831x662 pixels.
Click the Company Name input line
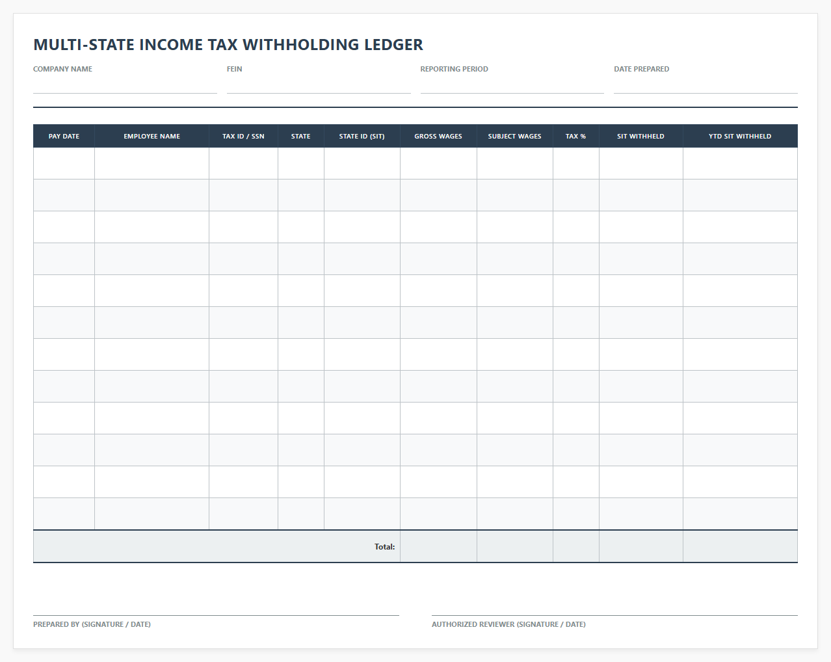125,85
